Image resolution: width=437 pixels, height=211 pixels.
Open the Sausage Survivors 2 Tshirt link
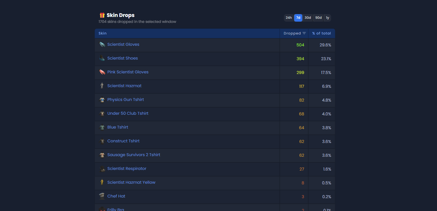tap(134, 155)
